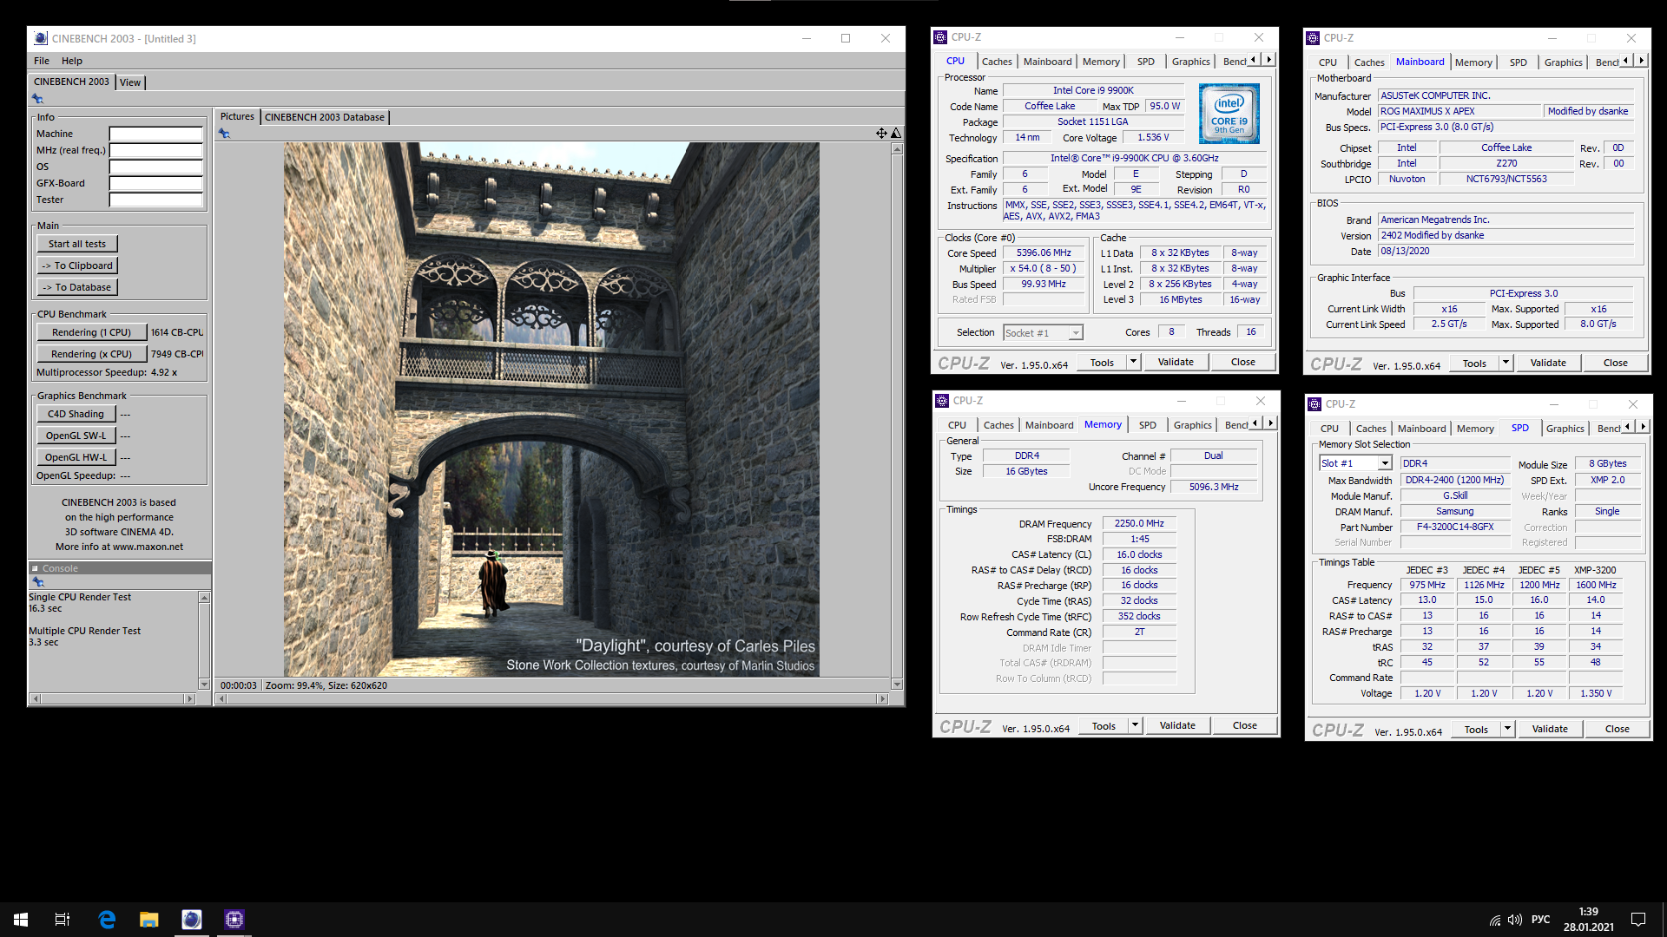The height and width of the screenshot is (937, 1667).
Task: Click the console horizontal scrollbar
Action: (112, 698)
